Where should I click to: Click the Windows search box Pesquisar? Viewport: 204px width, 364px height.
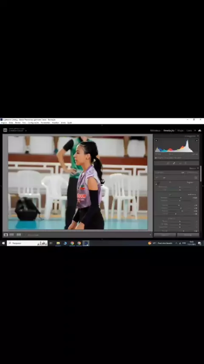point(27,243)
